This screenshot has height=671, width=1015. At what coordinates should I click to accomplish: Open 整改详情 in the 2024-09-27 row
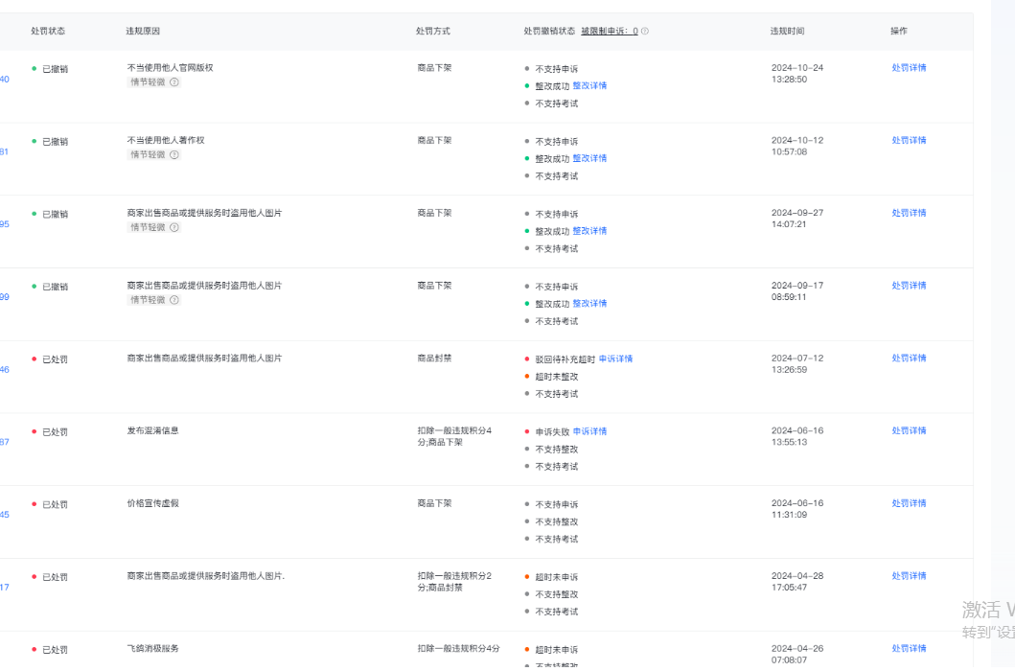[589, 231]
